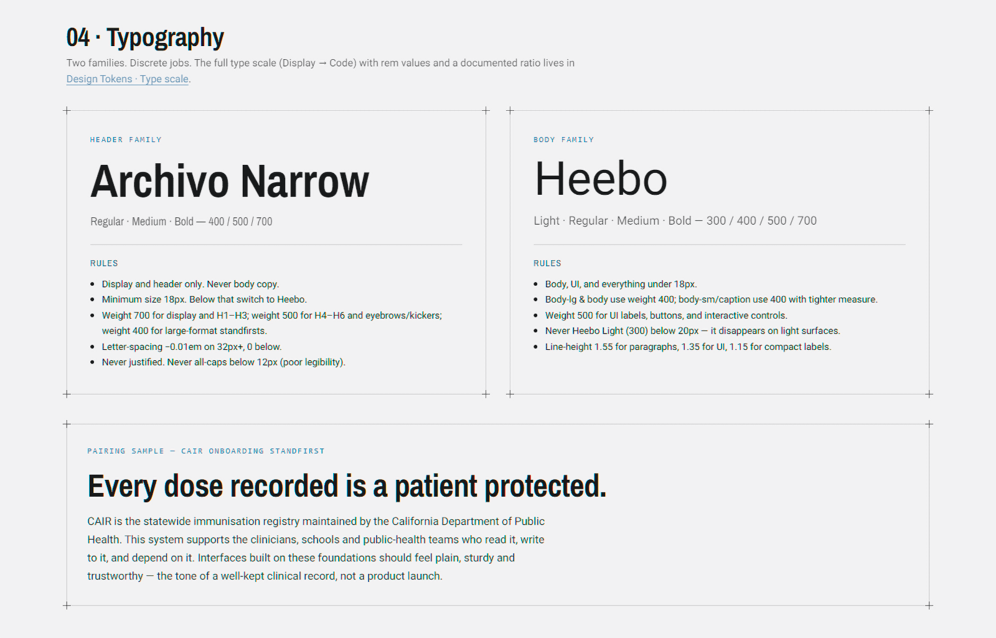Click the 'Line-height 1.55 for paragraphs' rule
Viewport: 996px width, 638px height.
688,347
